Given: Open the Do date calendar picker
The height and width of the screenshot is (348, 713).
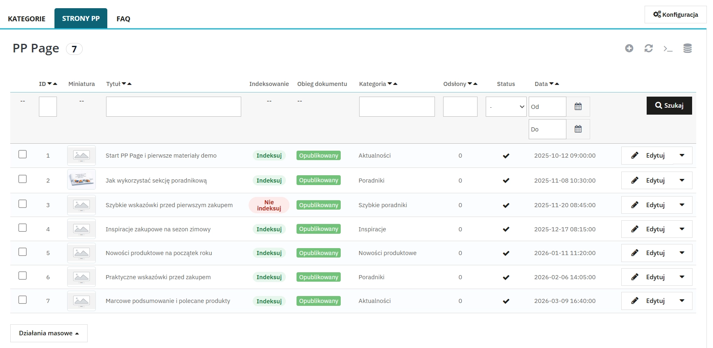Looking at the screenshot, I should (x=578, y=129).
